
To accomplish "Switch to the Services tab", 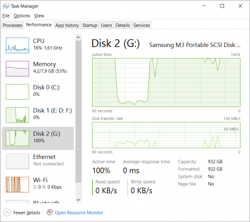I will [141, 25].
